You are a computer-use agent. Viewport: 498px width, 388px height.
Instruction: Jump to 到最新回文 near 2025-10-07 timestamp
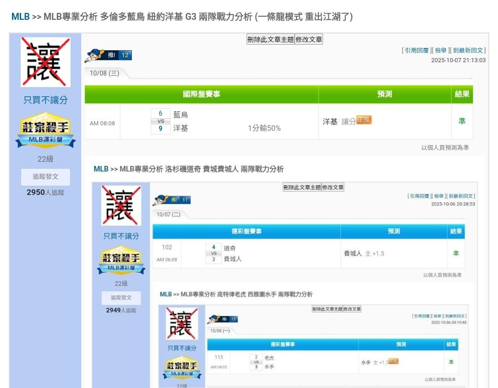pos(468,51)
